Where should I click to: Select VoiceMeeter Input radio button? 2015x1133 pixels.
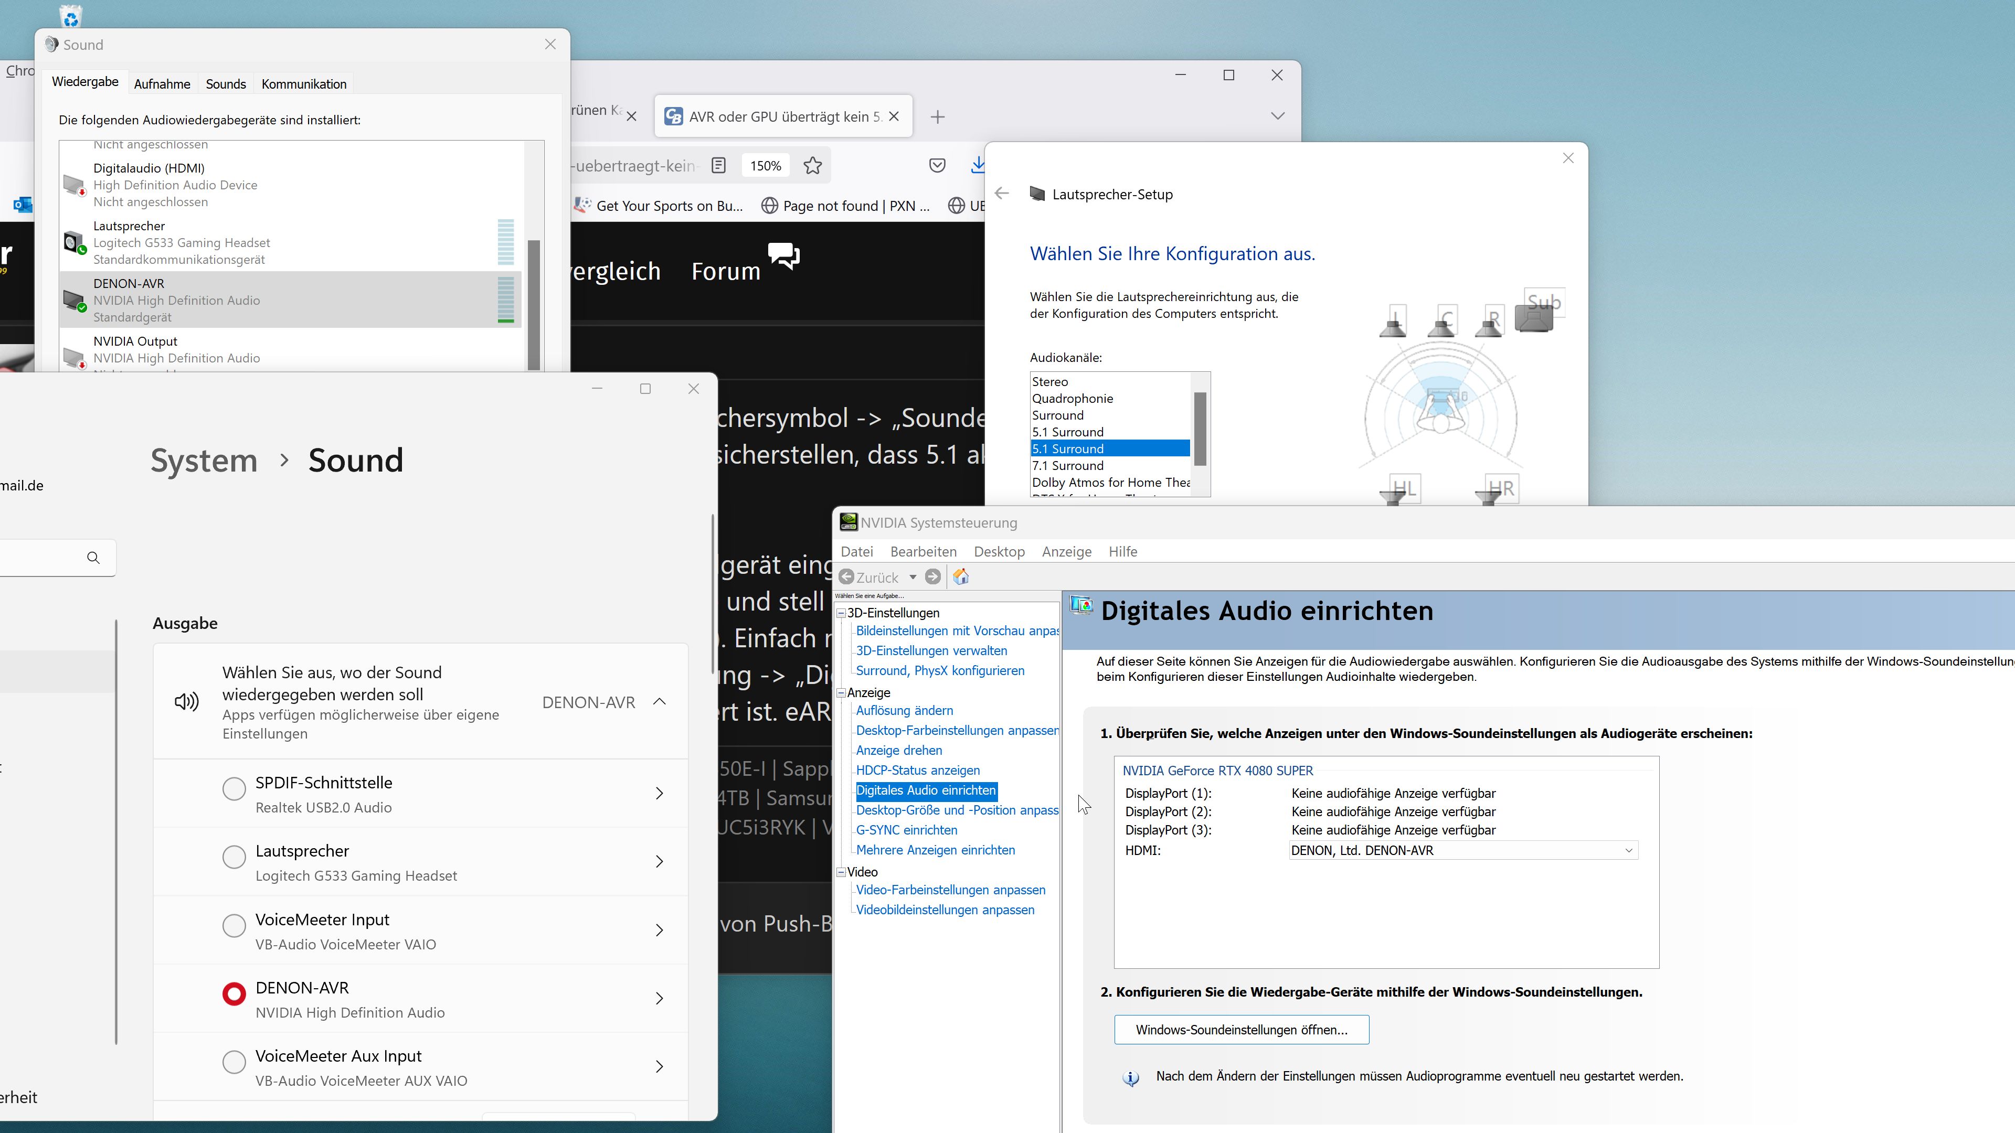(234, 926)
